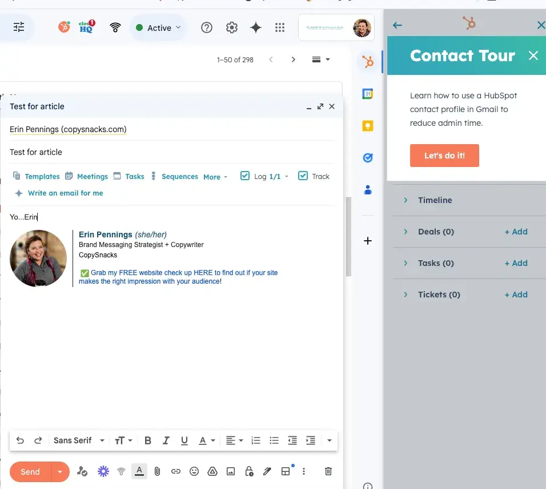This screenshot has width=546, height=489.
Task: Open the Sequences menu
Action: pyautogui.click(x=174, y=177)
